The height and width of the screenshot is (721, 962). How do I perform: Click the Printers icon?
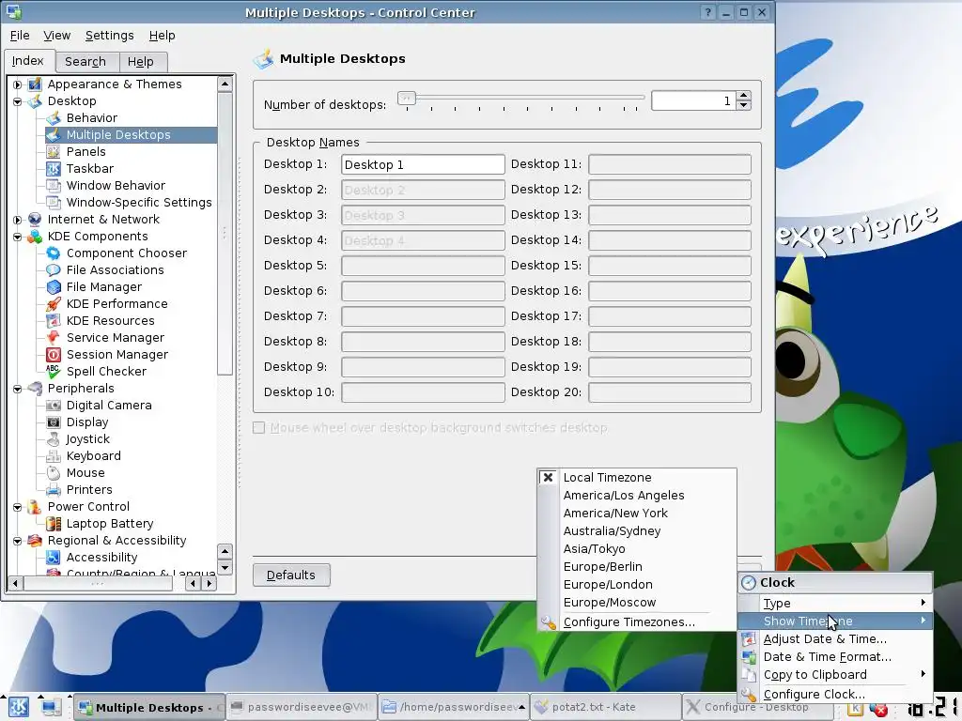[x=54, y=490]
